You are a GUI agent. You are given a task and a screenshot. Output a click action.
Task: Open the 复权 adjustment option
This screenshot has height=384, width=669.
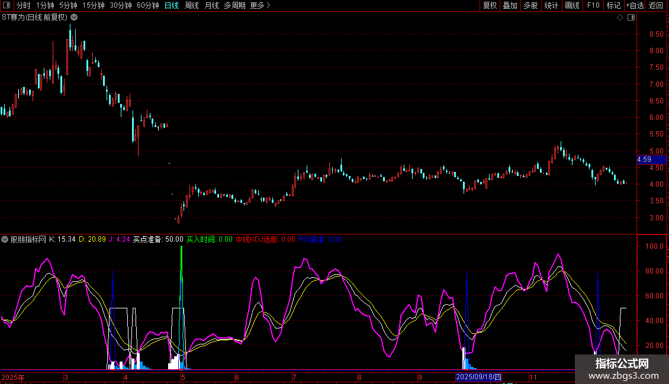pyautogui.click(x=490, y=6)
